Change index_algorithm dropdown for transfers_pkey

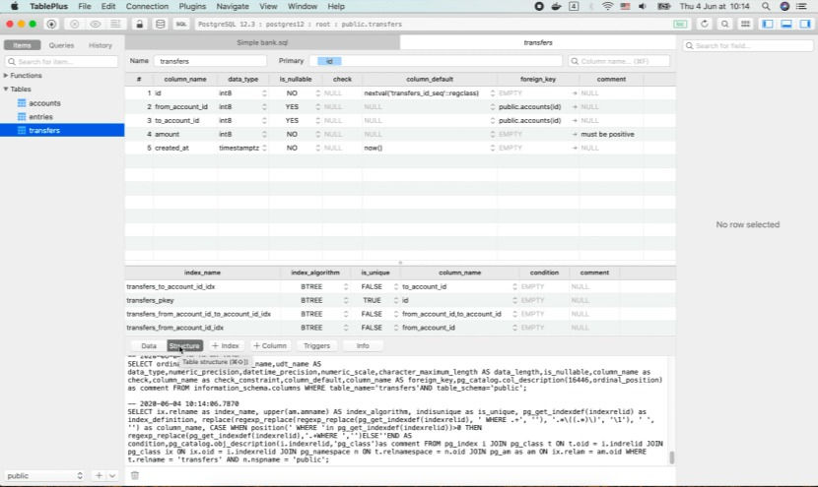pyautogui.click(x=345, y=300)
